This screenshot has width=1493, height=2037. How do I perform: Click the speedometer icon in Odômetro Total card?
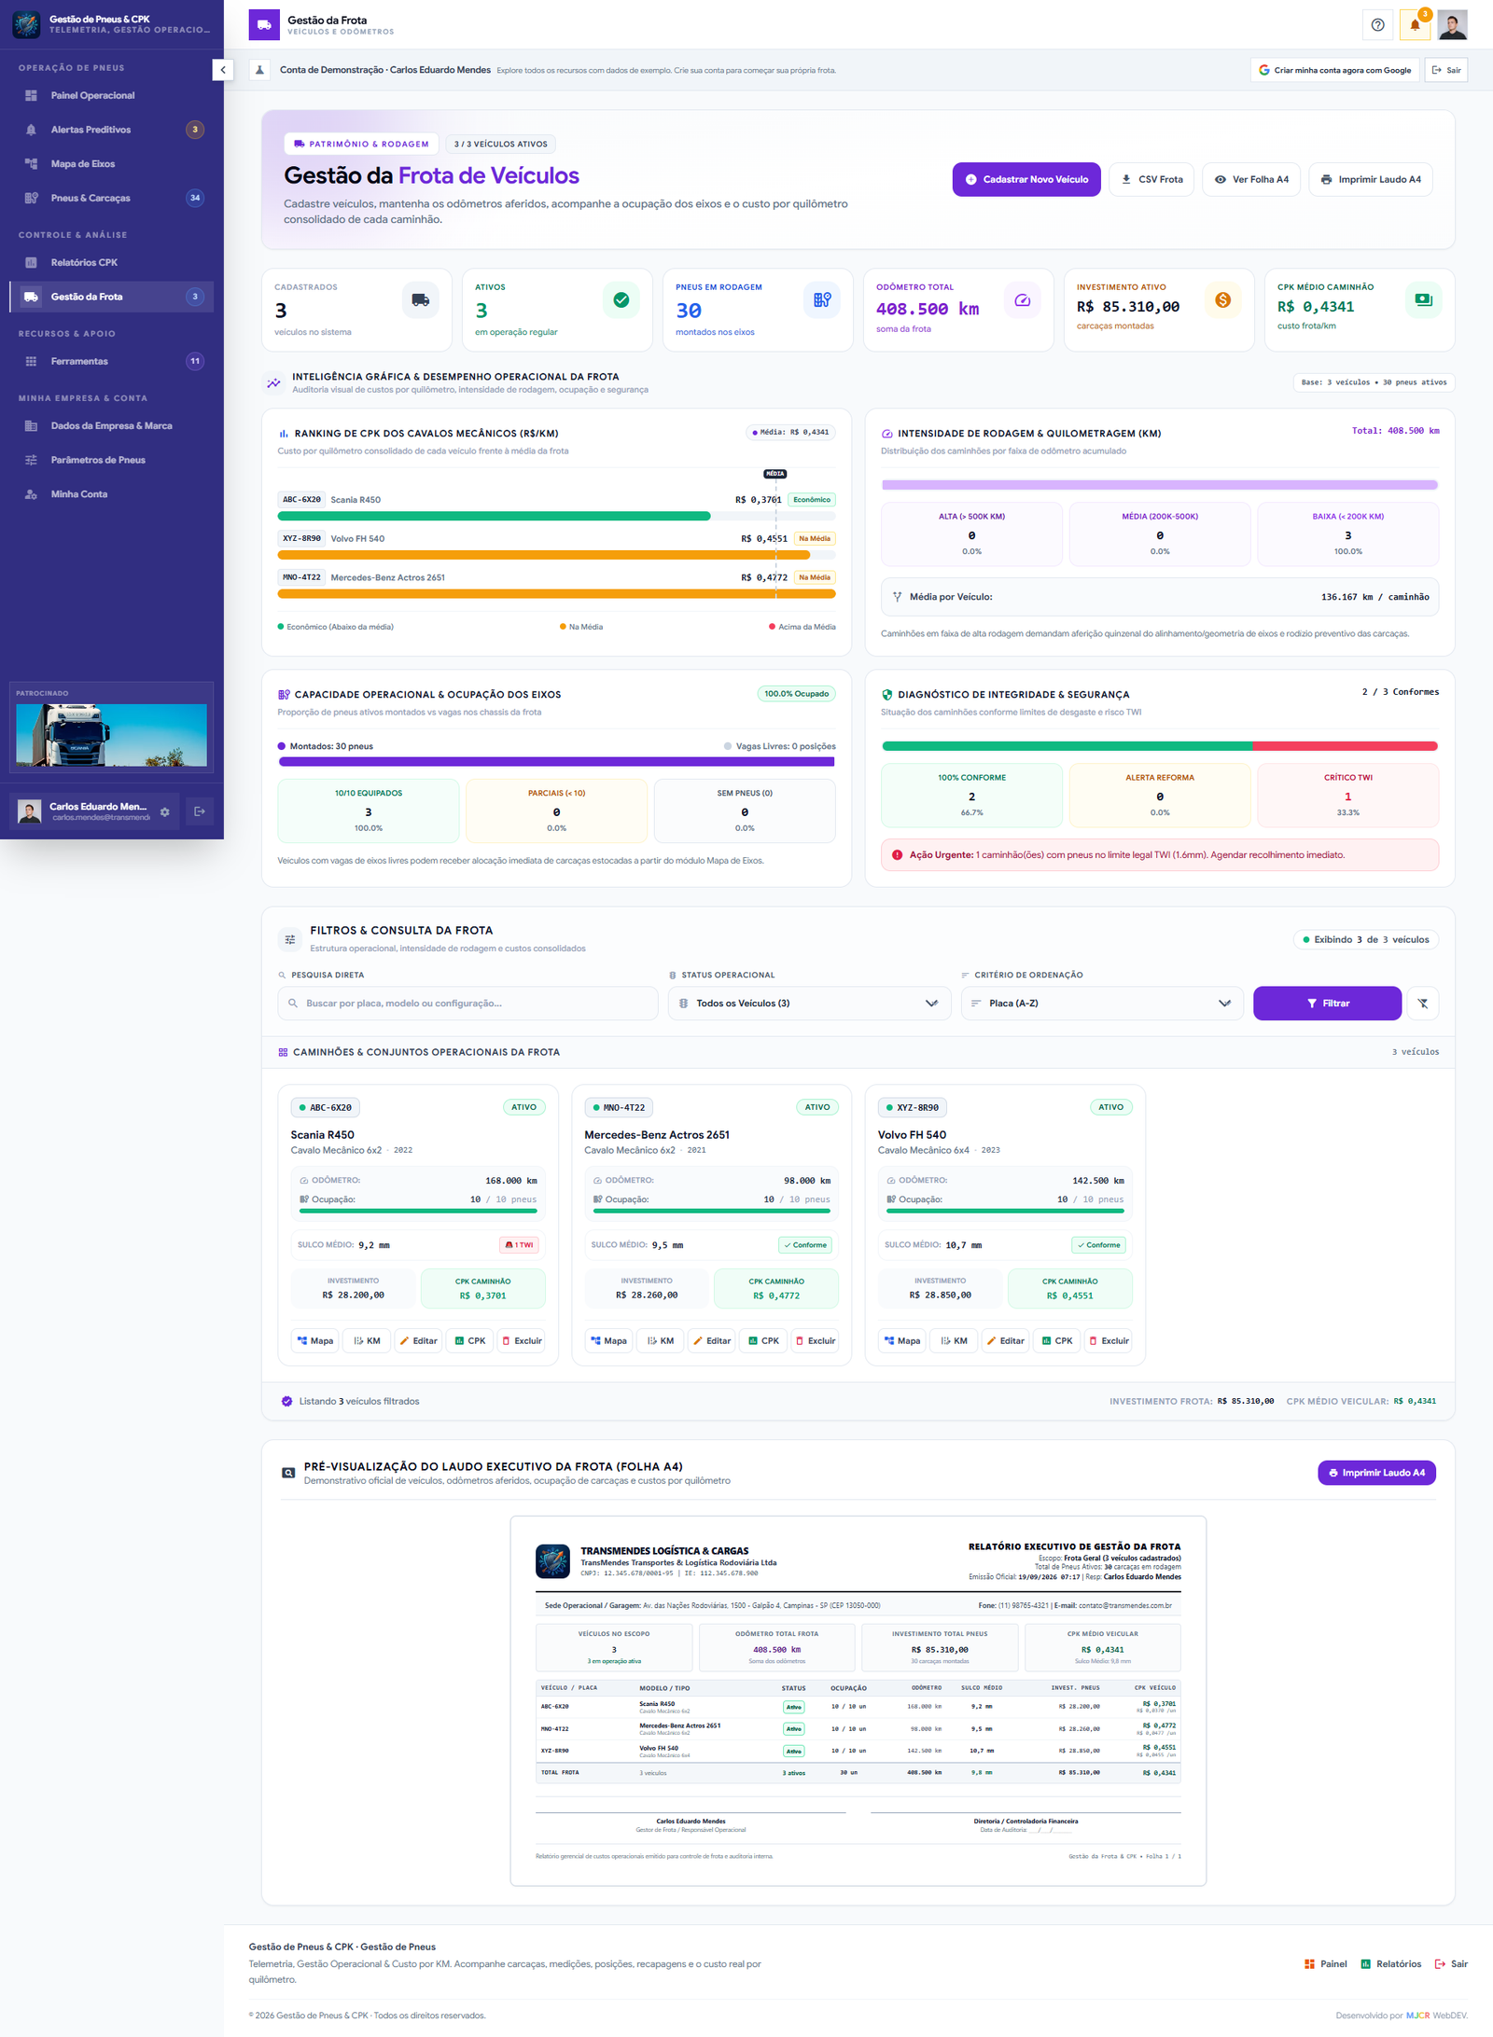[x=1023, y=300]
